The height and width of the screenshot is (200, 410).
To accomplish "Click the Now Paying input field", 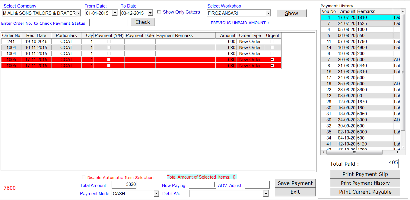I will click(202, 185).
